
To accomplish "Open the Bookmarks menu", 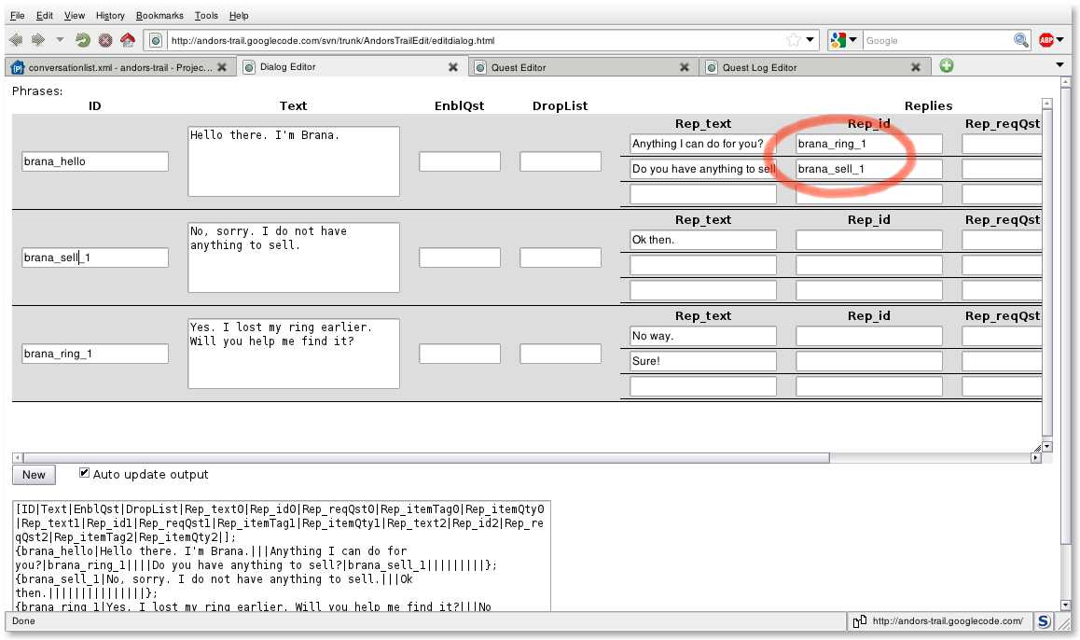I will click(159, 16).
